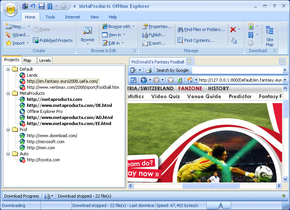
Task: Click the Save icon in quick access toolbar
Action: (42, 6)
